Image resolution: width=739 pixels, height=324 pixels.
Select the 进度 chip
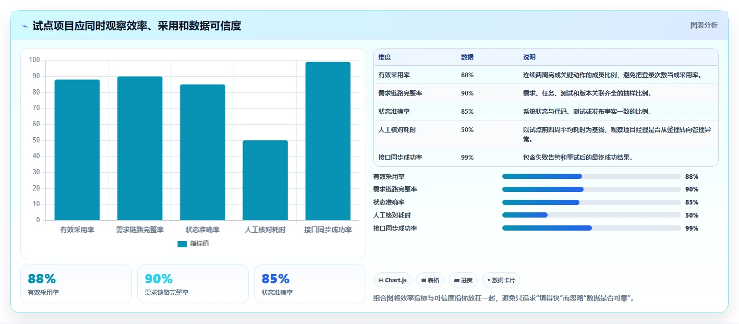click(463, 280)
